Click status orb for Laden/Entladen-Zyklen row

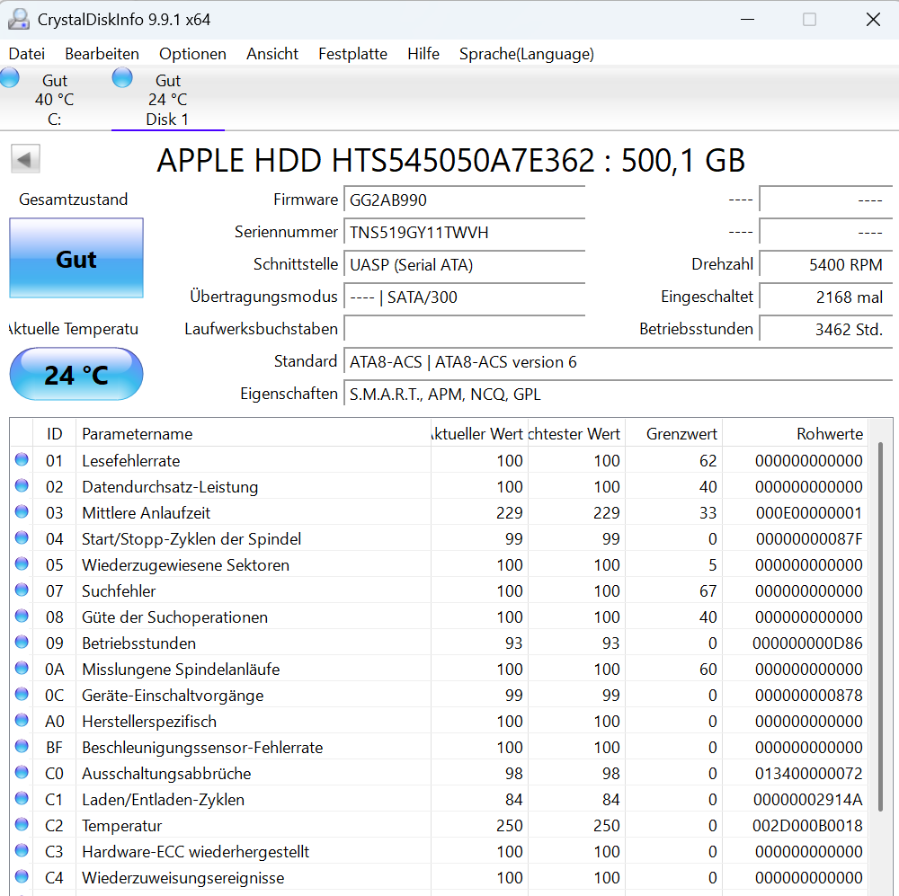pos(22,799)
